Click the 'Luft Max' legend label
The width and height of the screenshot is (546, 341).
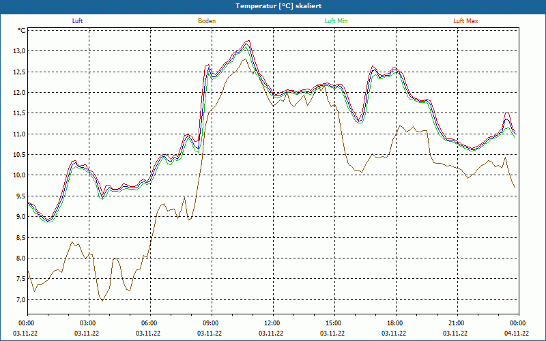465,21
